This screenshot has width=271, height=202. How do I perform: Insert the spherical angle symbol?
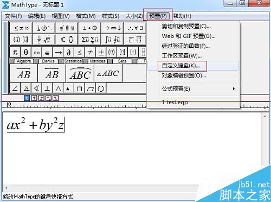[36, 89]
